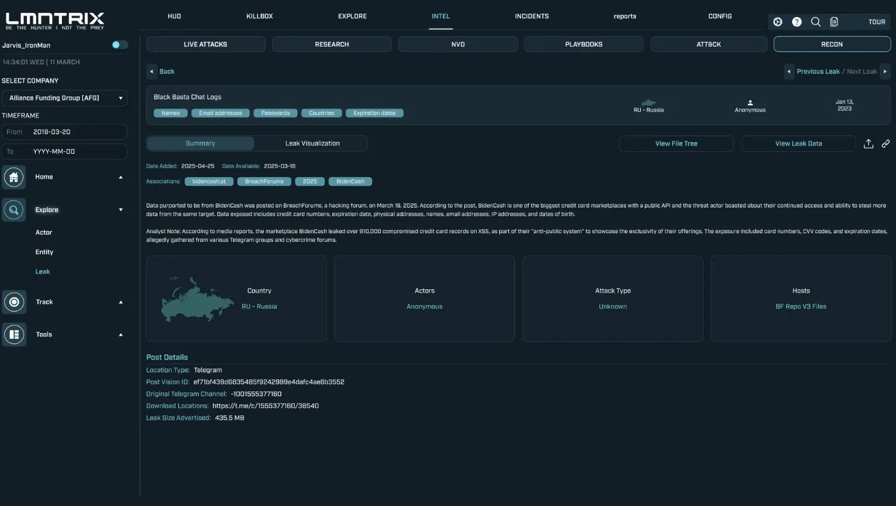
Task: Click the Next Leak arrow icon
Action: click(x=885, y=71)
